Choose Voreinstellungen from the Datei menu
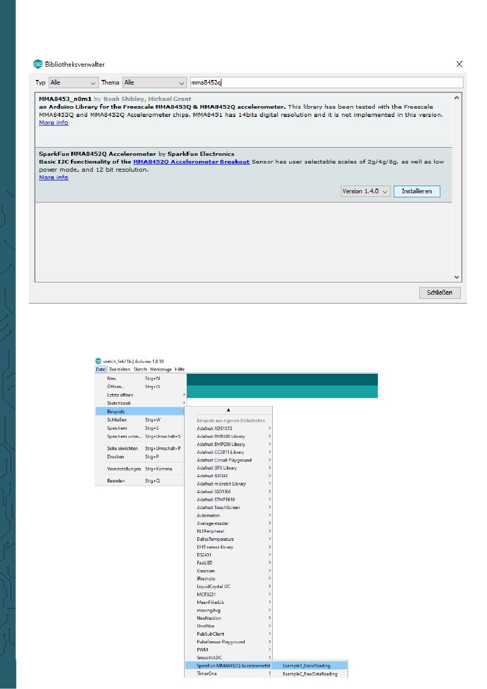 (140, 469)
